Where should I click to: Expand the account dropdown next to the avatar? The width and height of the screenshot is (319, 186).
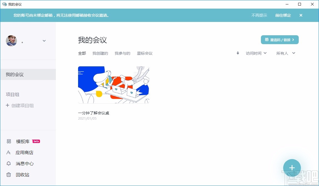[44, 41]
